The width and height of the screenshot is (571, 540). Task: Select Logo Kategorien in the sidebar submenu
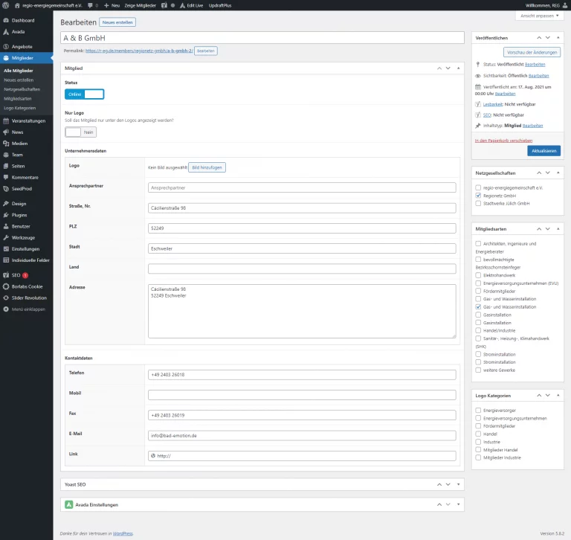pos(19,108)
